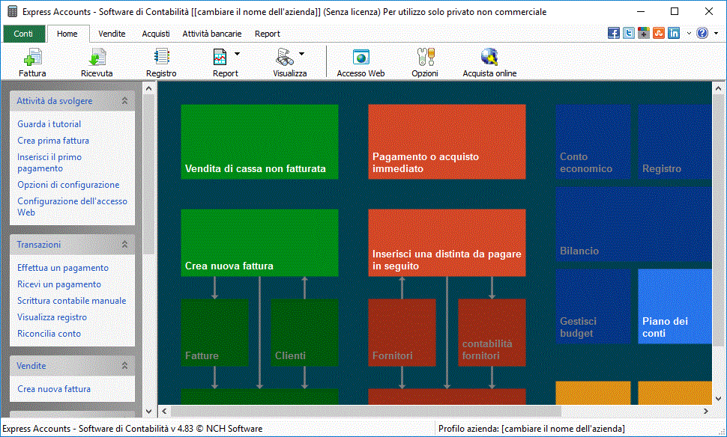The height and width of the screenshot is (437, 727).
Task: Collapse the Attività da svolgere panel
Action: 124,100
